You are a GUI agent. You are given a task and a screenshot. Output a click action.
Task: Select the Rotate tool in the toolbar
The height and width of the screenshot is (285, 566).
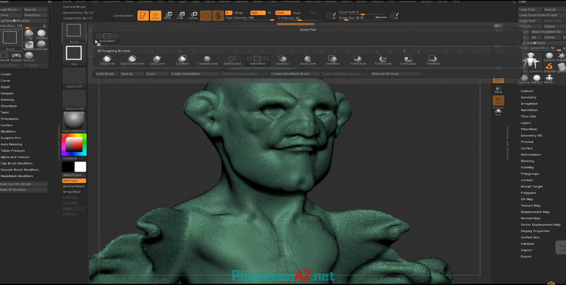click(193, 15)
